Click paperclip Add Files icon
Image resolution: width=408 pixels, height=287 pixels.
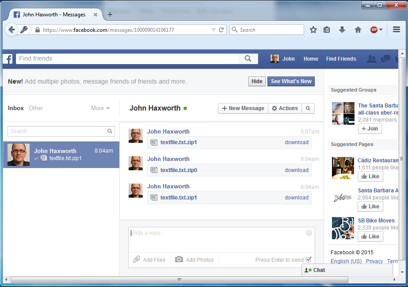point(137,260)
